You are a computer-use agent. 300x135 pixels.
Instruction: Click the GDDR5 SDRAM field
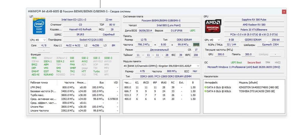(253, 40)
